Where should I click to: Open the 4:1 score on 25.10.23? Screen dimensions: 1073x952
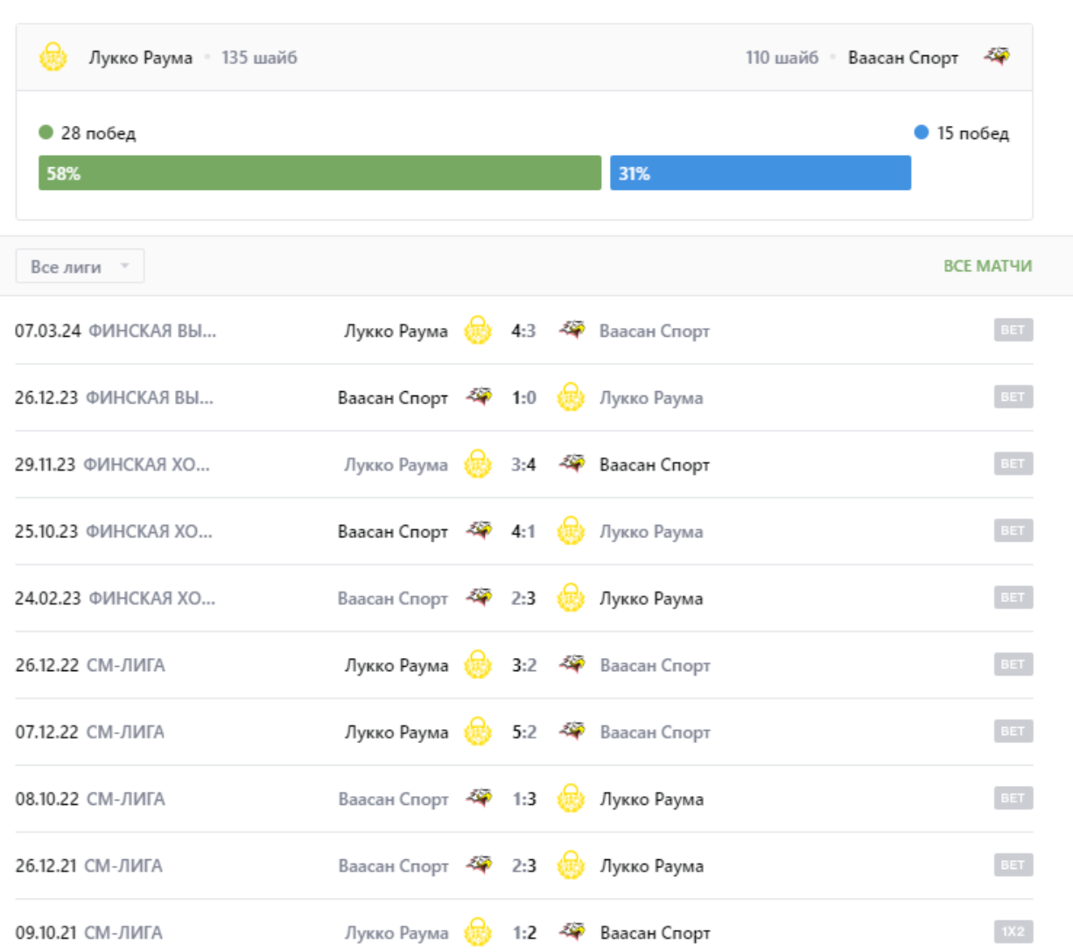coord(523,531)
